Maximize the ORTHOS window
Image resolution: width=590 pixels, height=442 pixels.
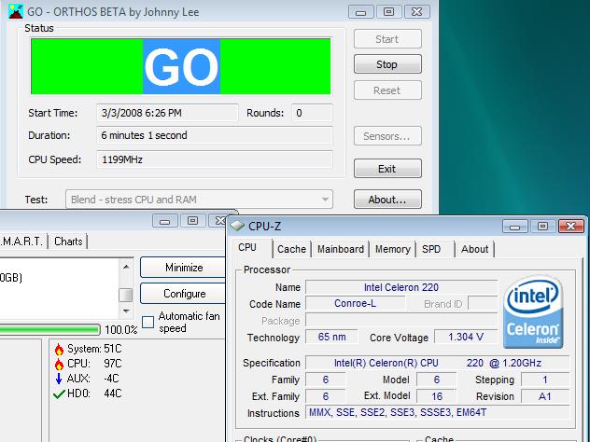pos(388,12)
